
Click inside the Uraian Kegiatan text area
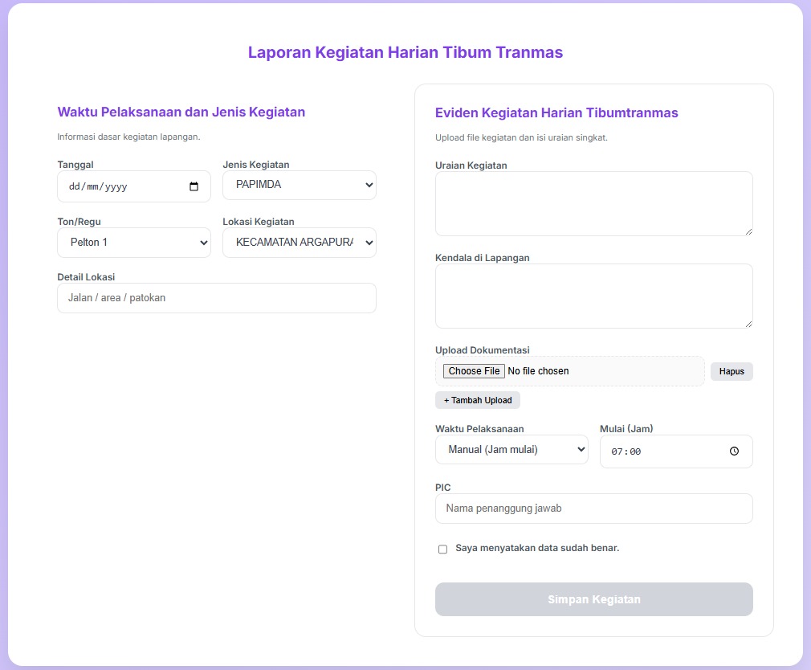pos(593,203)
